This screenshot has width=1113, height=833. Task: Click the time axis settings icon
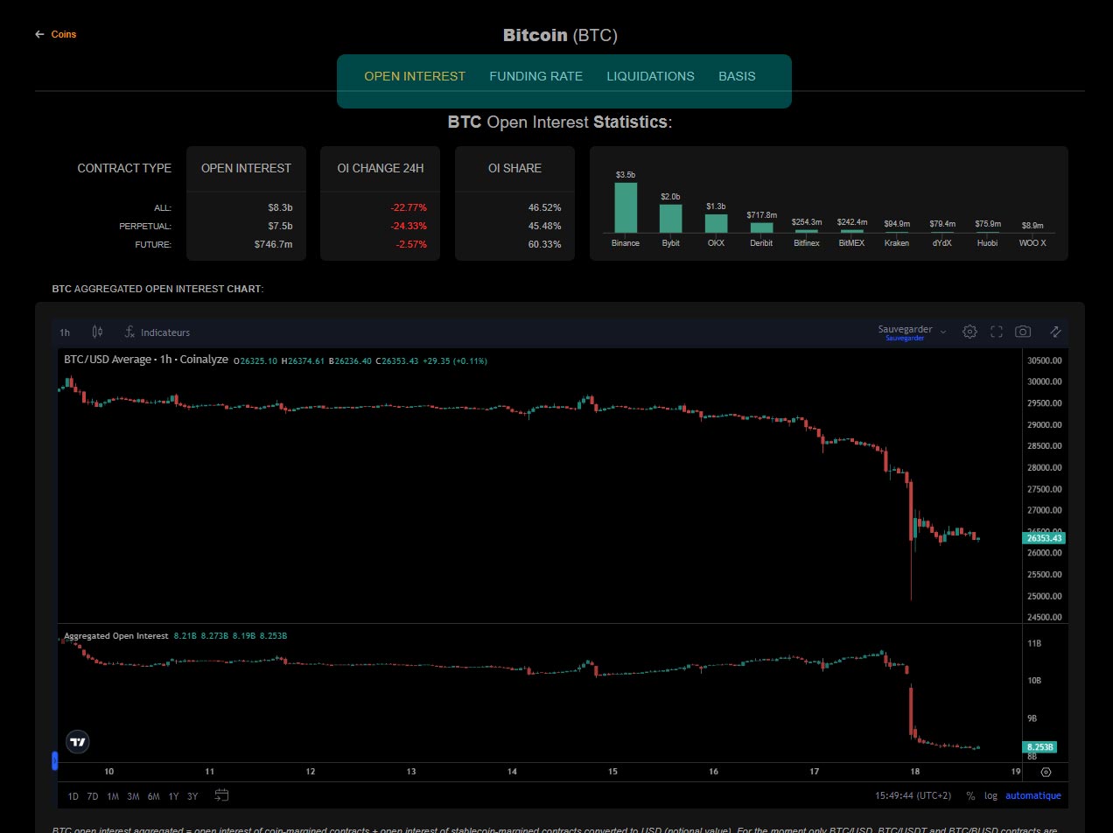[x=1046, y=772]
